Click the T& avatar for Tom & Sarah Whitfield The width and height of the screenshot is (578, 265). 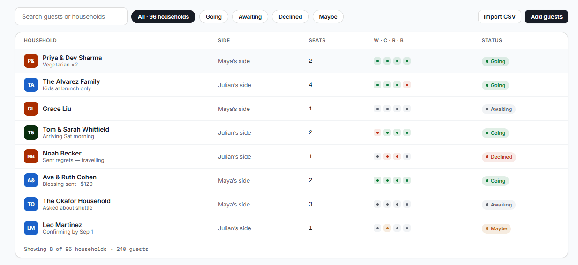[31, 132]
